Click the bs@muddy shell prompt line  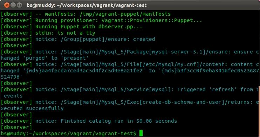pyautogui.click(x=68, y=134)
